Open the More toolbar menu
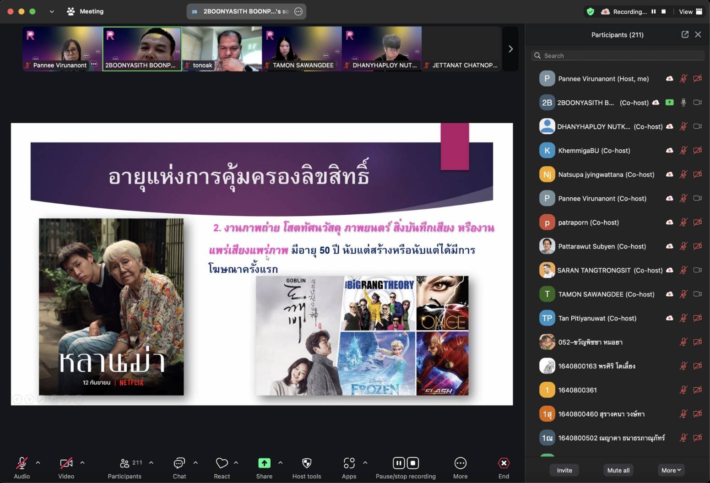 coord(461,467)
